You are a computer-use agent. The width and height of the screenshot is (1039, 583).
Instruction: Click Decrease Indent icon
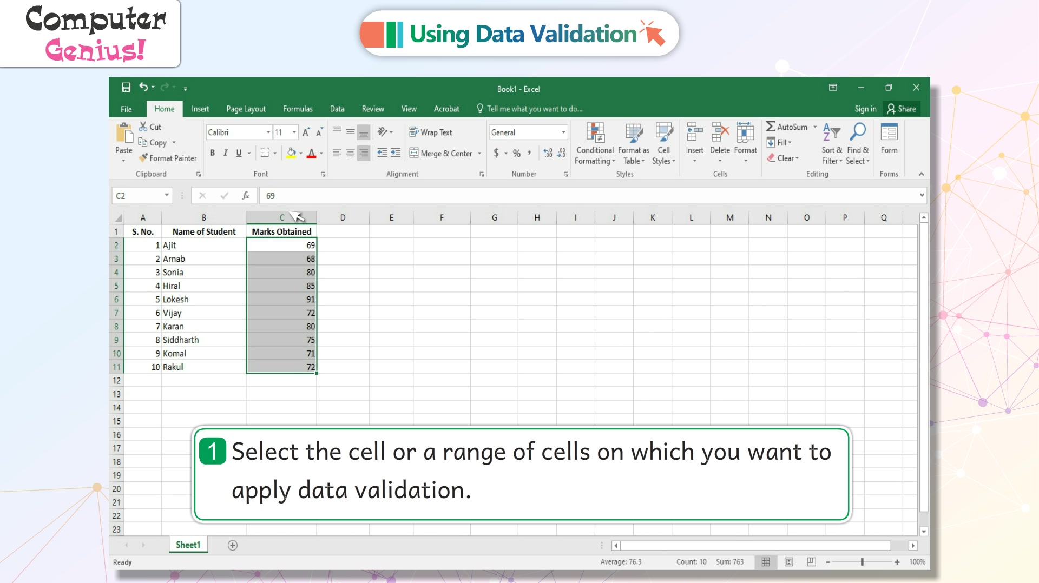(x=382, y=153)
